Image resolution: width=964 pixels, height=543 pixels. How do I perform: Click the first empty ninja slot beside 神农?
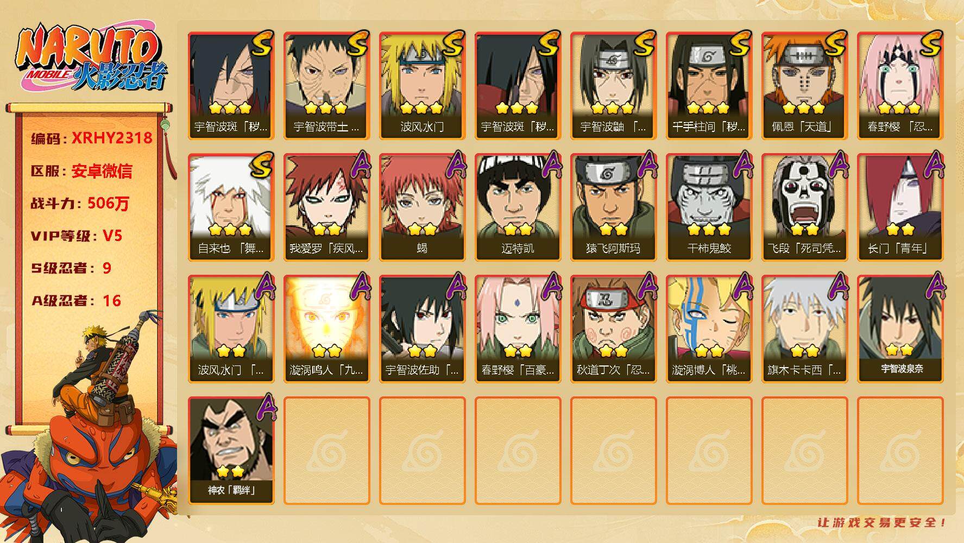tap(326, 450)
